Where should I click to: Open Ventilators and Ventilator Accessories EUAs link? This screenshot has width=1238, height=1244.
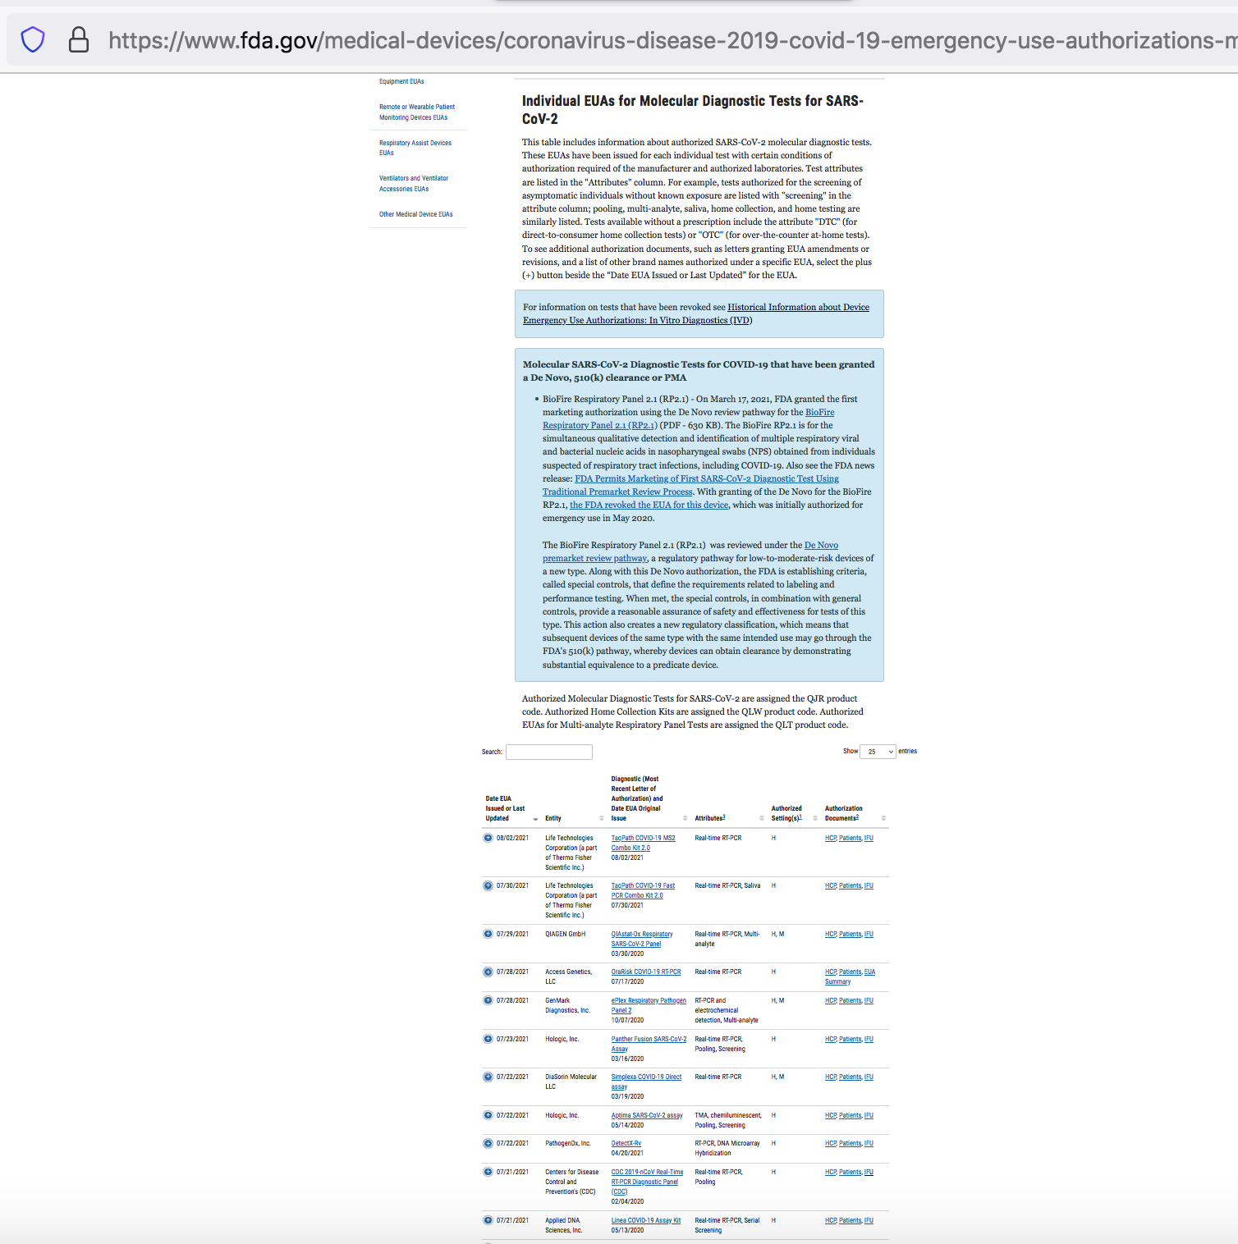tap(414, 183)
